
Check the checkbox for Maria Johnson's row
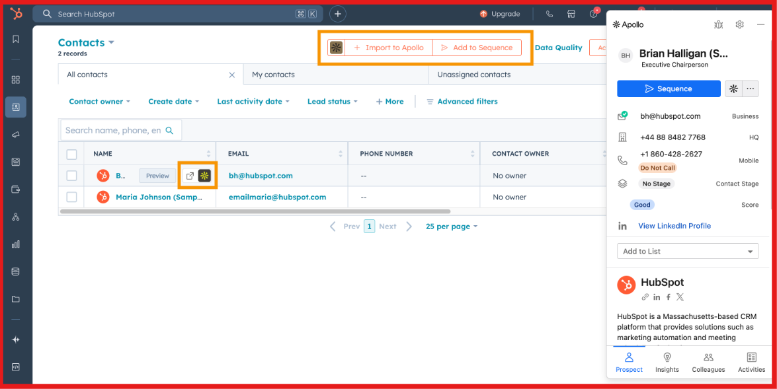pyautogui.click(x=71, y=197)
